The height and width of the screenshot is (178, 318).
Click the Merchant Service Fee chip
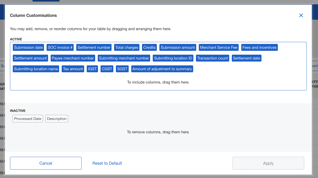pyautogui.click(x=218, y=47)
